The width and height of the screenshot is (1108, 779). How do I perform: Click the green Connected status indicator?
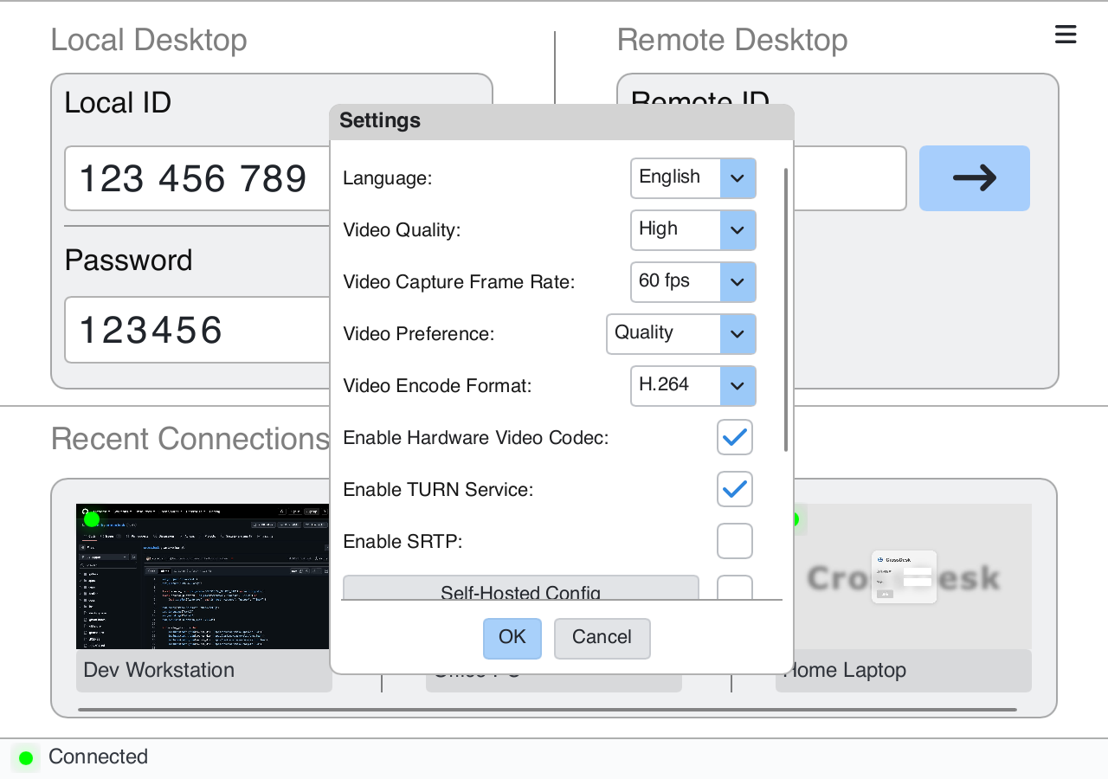pyautogui.click(x=26, y=758)
